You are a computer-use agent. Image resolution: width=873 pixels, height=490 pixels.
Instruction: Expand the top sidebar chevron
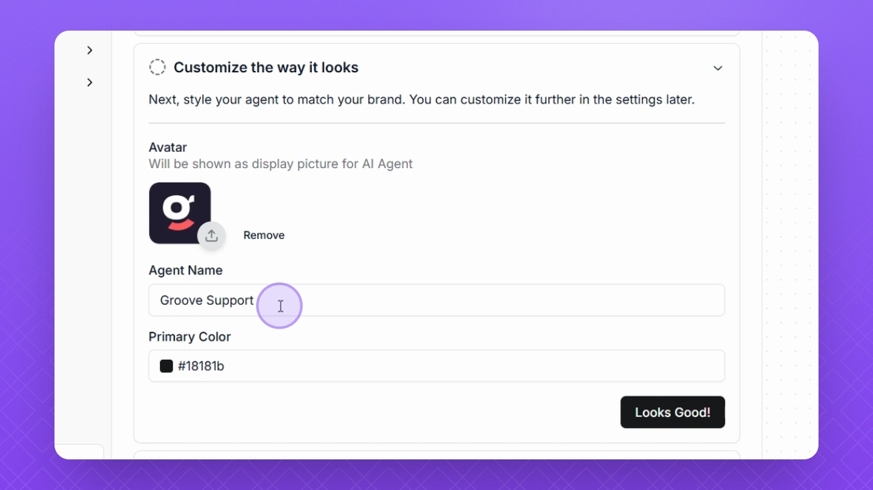[x=90, y=50]
